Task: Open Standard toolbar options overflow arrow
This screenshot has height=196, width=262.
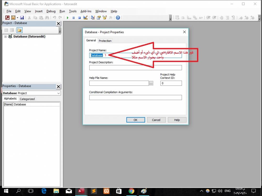Action: click(171, 18)
